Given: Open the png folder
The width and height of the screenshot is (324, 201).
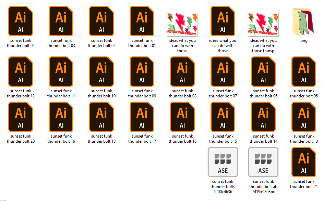Looking at the screenshot, I should click(x=303, y=23).
